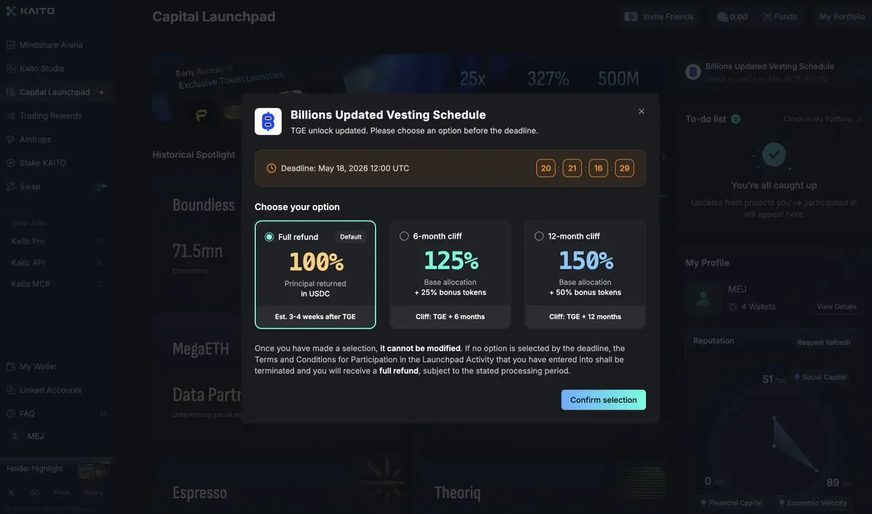The height and width of the screenshot is (514, 872).
Task: Expand the Billions Updated Vesting Schedule notification arrow
Action: 858,72
